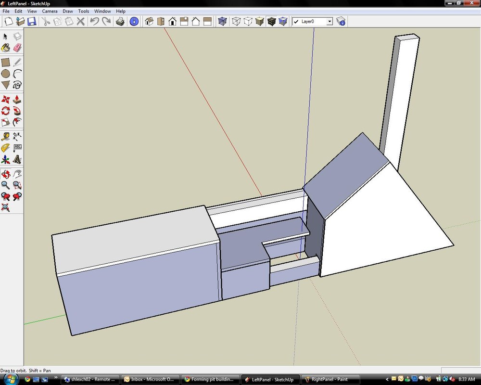Viewport: 481px width, 385px height.
Task: Expand the Quick Launch overflow chevron
Action: [x=56, y=379]
